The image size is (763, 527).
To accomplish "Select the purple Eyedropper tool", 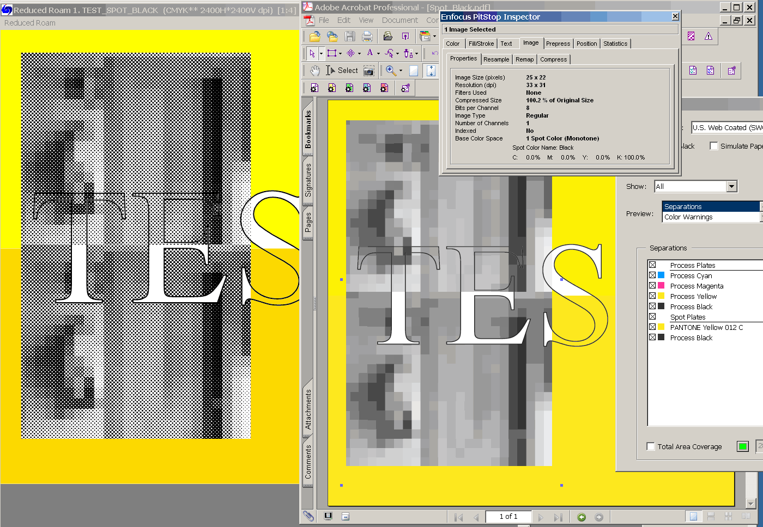I will click(408, 53).
